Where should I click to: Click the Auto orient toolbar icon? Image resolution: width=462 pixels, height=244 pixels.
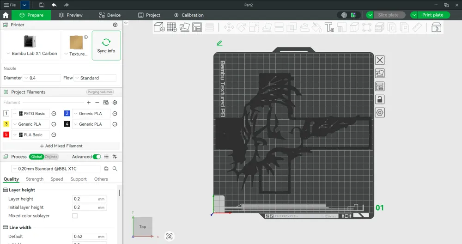[x=184, y=27]
